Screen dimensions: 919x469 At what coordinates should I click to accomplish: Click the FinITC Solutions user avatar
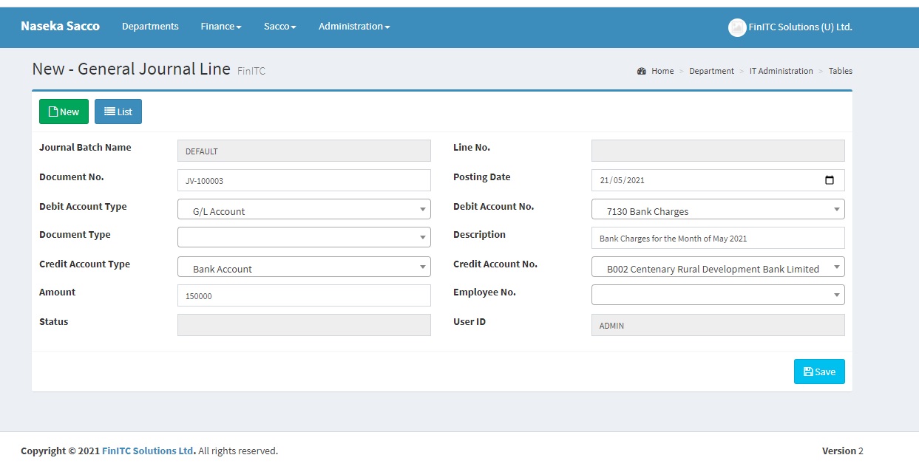pyautogui.click(x=736, y=27)
